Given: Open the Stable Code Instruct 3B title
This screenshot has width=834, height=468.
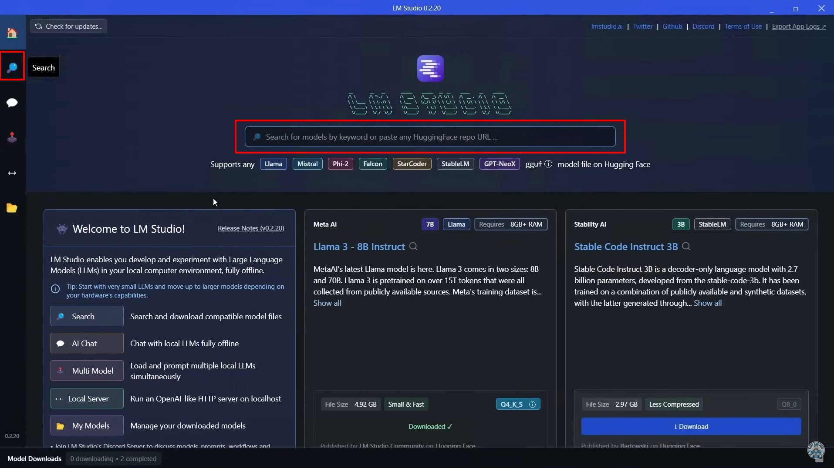Looking at the screenshot, I should point(626,247).
